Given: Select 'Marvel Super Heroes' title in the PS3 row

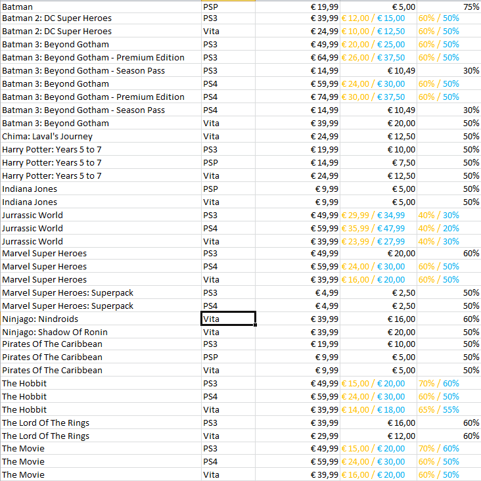Looking at the screenshot, I should [101, 254].
